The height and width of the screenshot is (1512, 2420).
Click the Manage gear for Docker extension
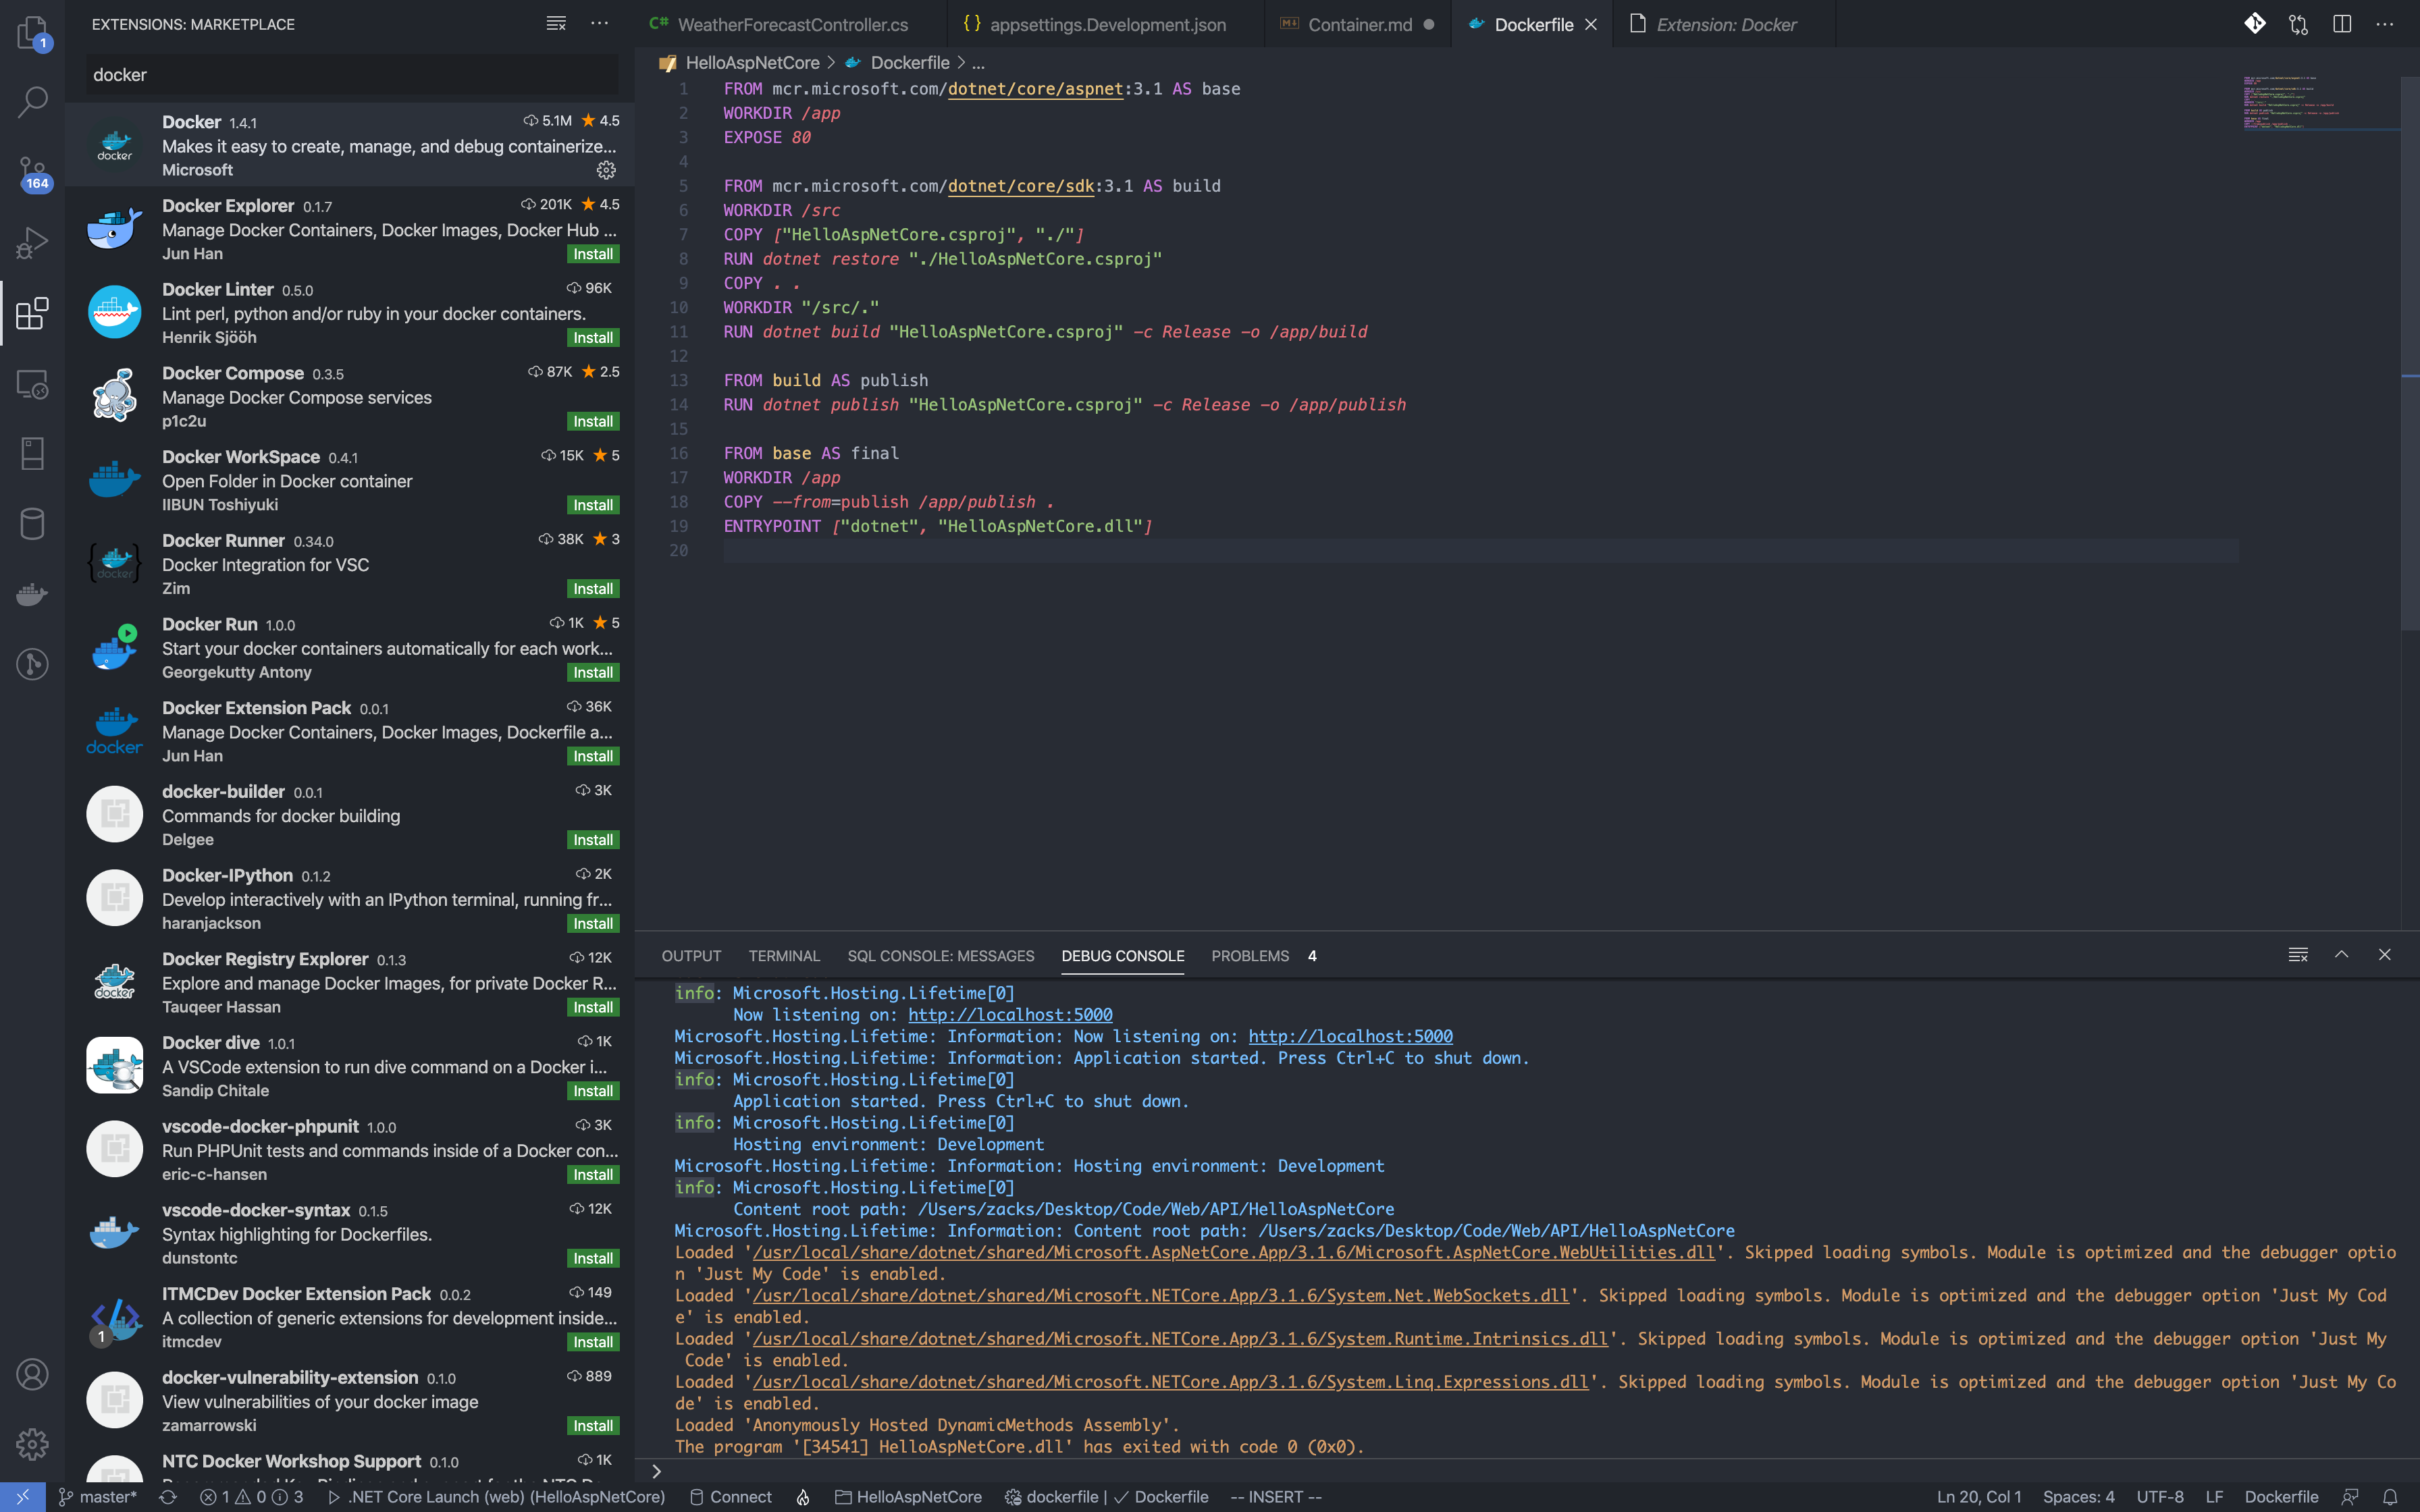pyautogui.click(x=606, y=170)
